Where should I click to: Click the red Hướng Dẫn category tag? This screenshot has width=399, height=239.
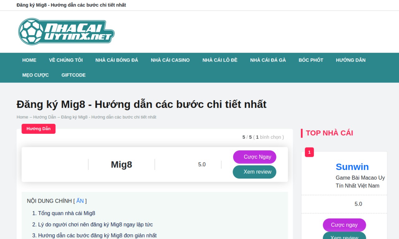[38, 129]
